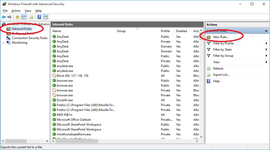Open the Action menu
This screenshot has width=270, height=150.
click(x=16, y=11)
